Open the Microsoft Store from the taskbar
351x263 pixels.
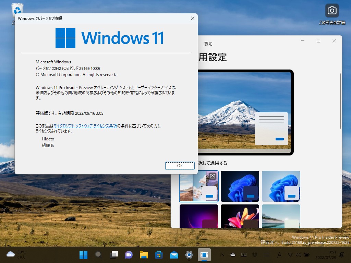159,255
